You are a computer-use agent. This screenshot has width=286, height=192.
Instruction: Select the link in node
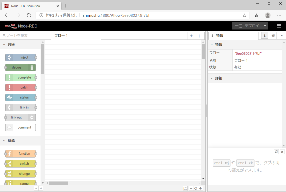point(21,107)
